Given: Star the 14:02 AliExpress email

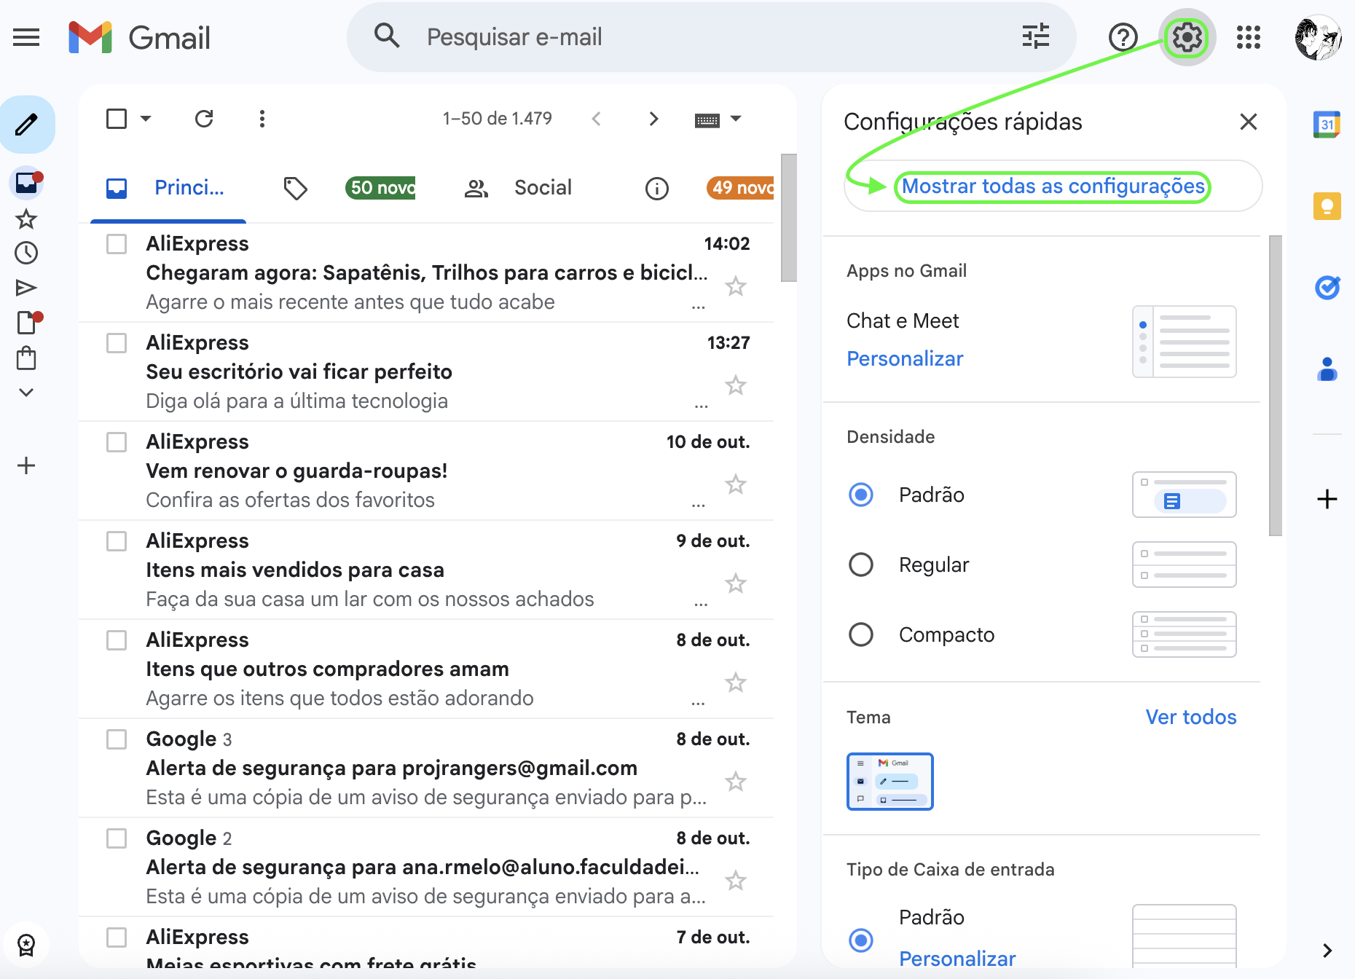Looking at the screenshot, I should (x=736, y=286).
